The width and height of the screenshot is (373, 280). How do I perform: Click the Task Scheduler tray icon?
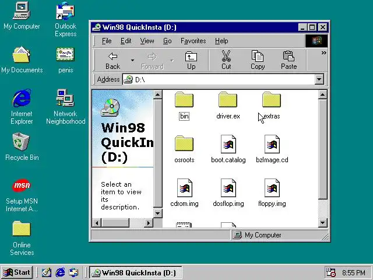click(x=331, y=272)
